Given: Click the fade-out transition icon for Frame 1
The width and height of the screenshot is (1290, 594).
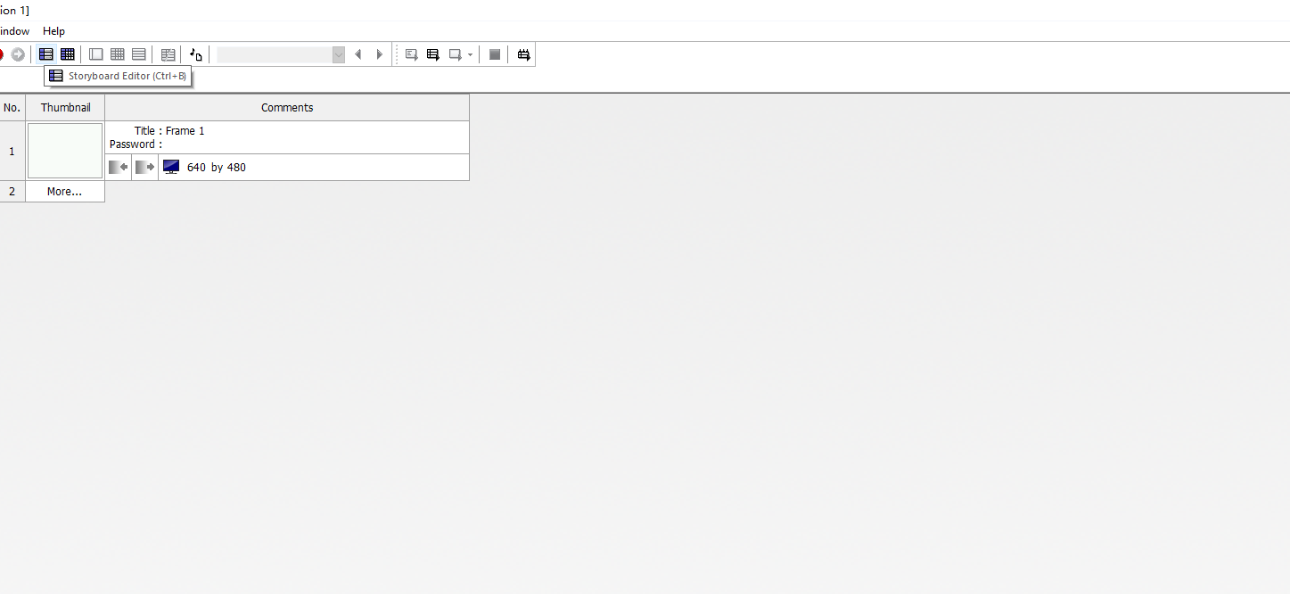Looking at the screenshot, I should pyautogui.click(x=145, y=167).
